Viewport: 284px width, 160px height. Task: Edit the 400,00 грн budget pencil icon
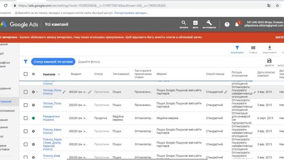point(90,92)
